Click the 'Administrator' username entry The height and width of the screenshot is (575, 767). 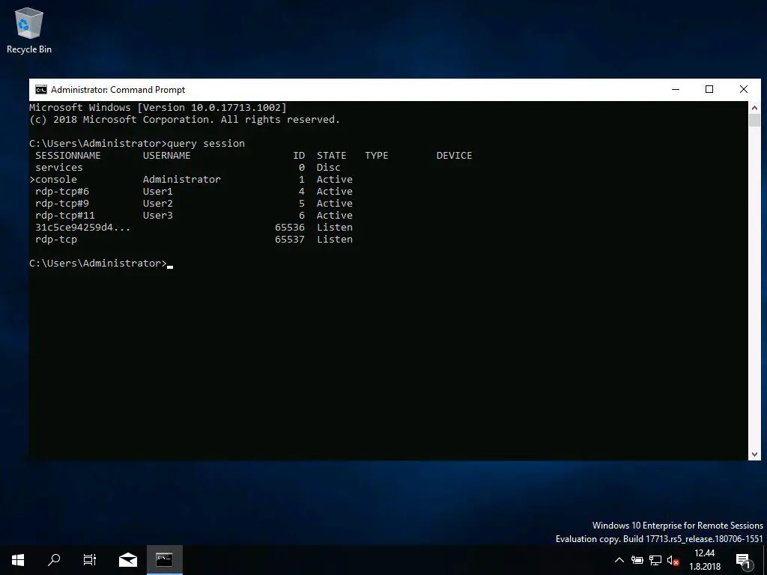[182, 180]
